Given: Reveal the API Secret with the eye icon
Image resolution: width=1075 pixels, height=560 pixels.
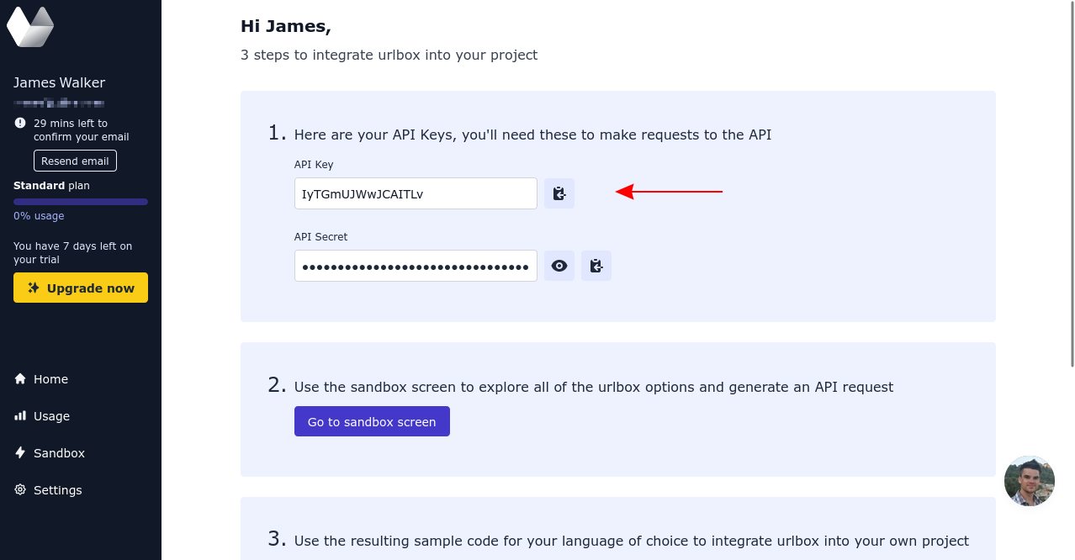Looking at the screenshot, I should pyautogui.click(x=559, y=266).
